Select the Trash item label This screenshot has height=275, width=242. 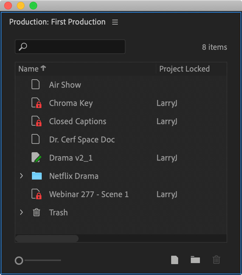(x=58, y=213)
